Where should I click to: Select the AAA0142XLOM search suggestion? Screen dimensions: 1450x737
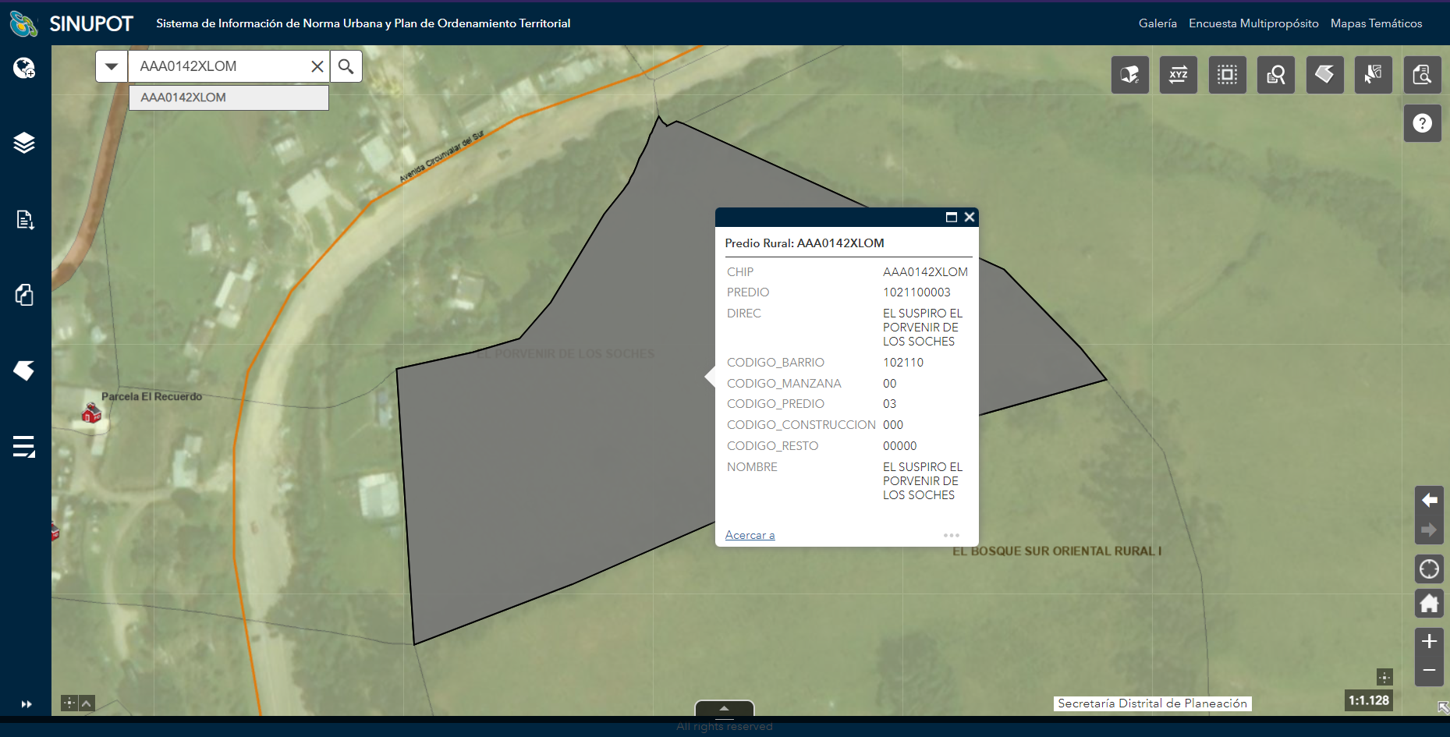[x=228, y=97]
